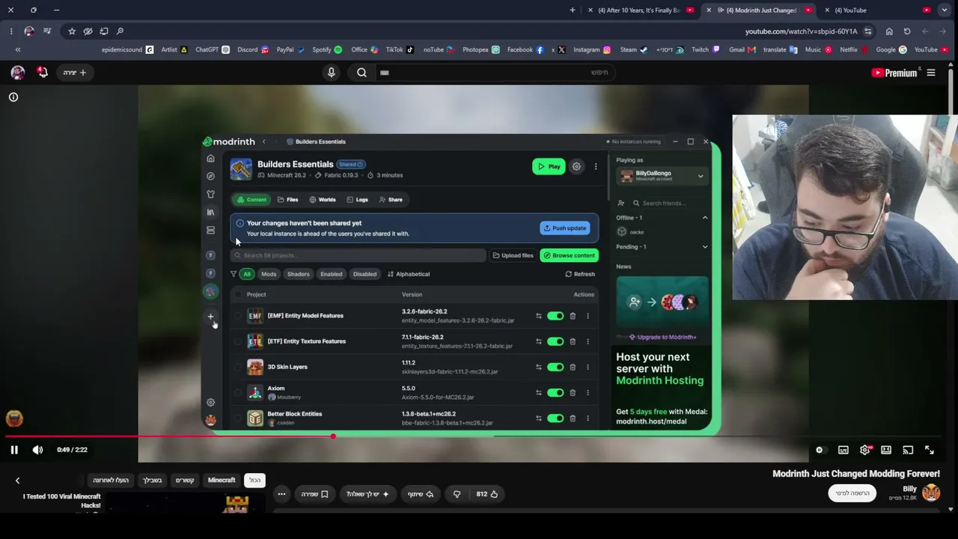Delete the Entity Model Features mod

(x=573, y=316)
